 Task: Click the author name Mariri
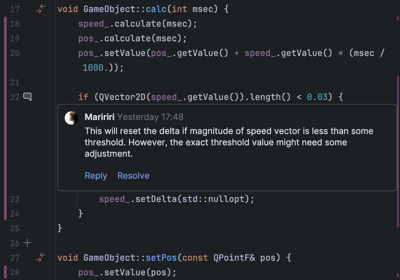100,117
